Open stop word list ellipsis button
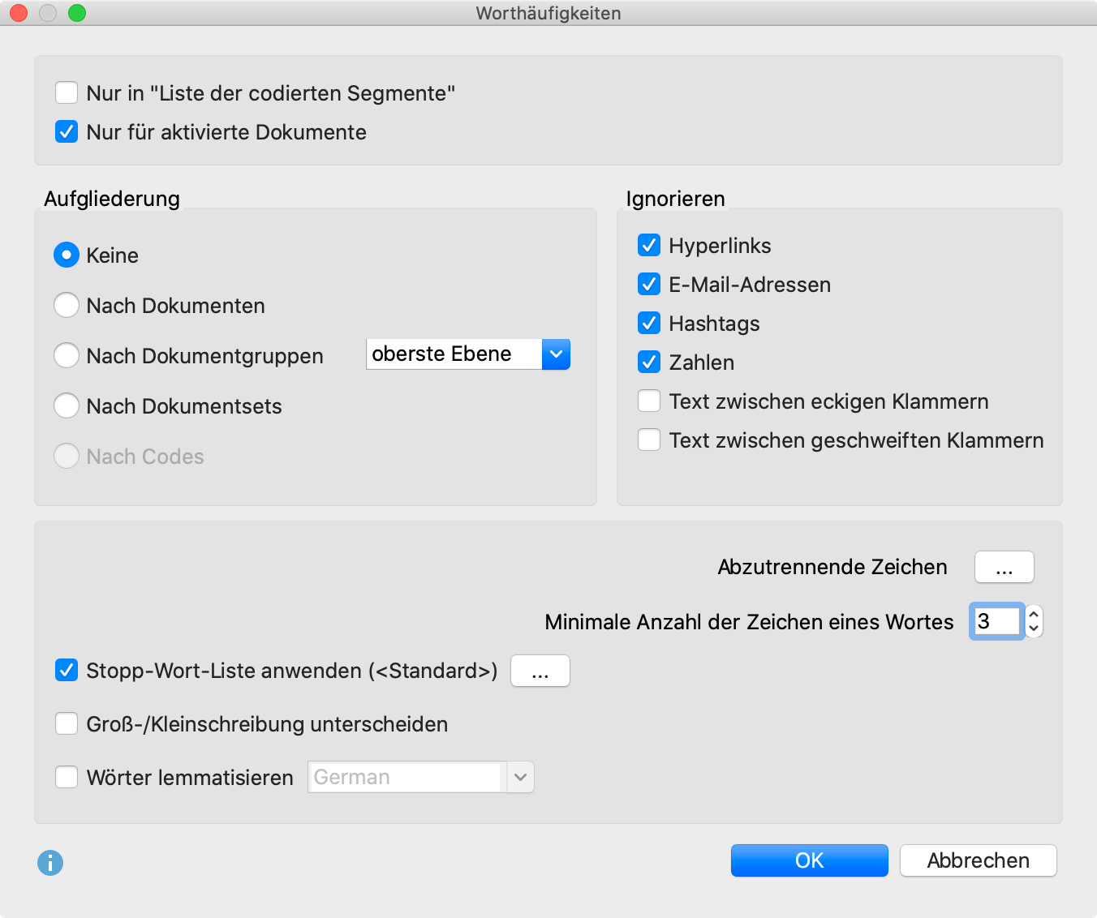Screen dimensions: 1097x918 (540, 671)
